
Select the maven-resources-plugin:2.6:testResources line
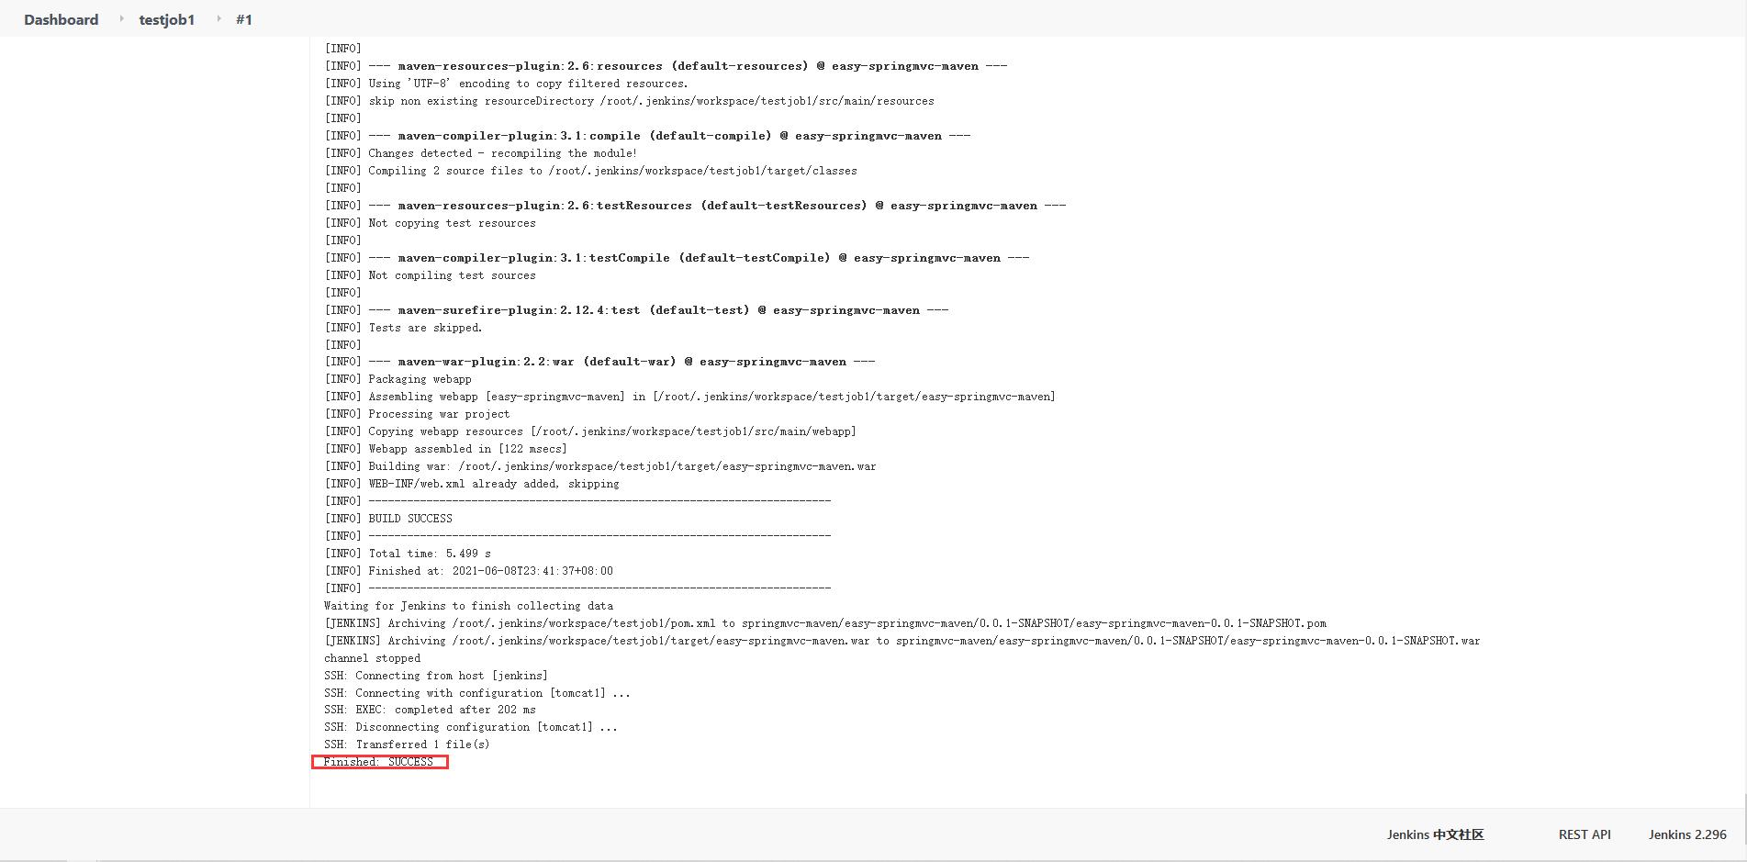point(695,206)
